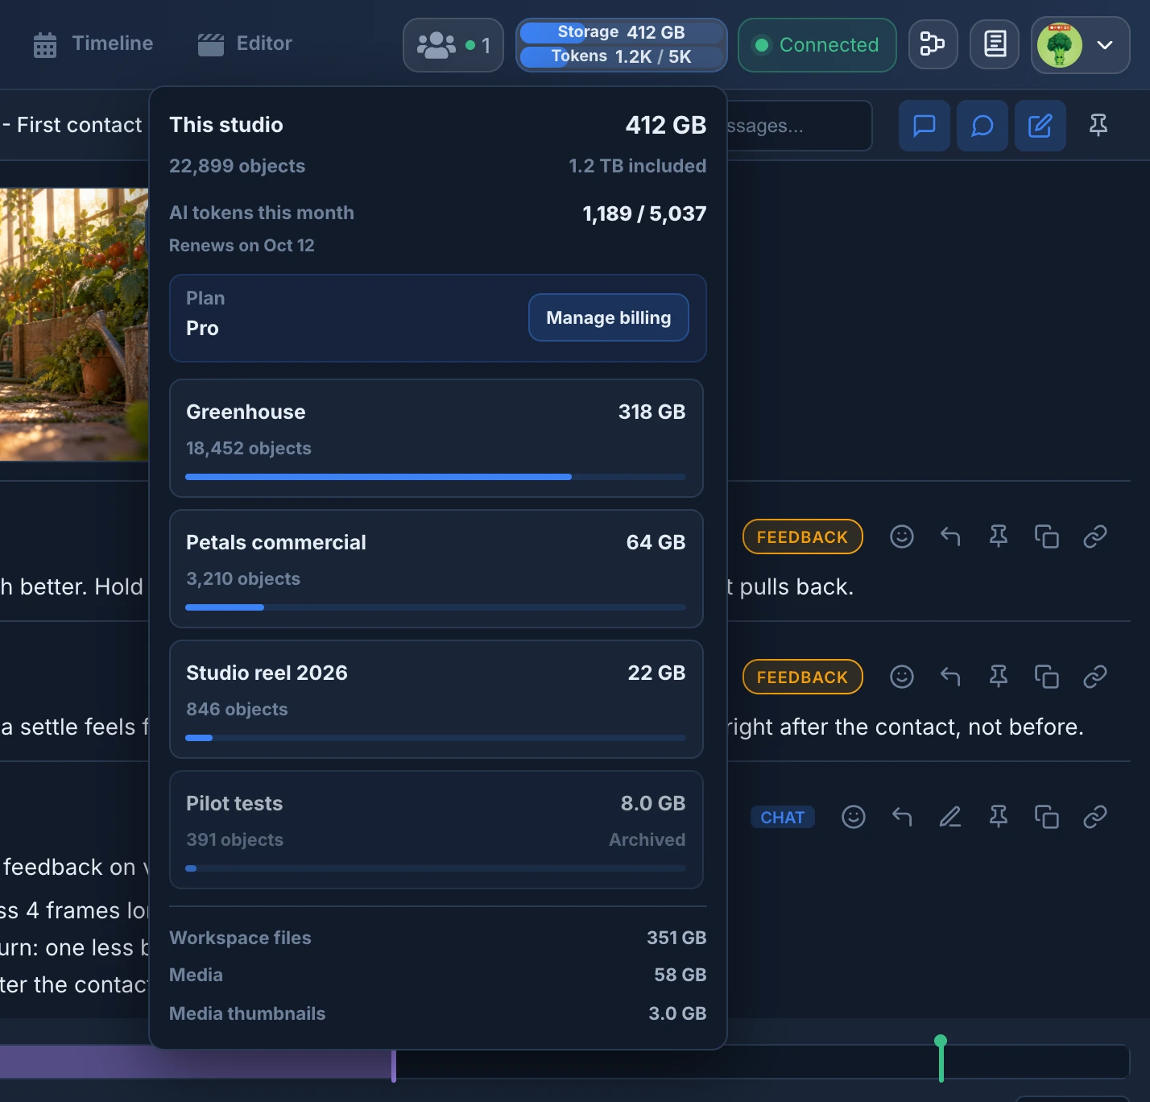This screenshot has height=1102, width=1150.
Task: Copy the second FEEDBACK message
Action: (1046, 677)
